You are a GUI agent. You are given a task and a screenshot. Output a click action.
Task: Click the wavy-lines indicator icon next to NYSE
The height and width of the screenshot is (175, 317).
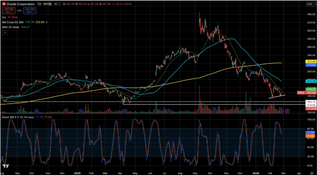tap(59, 4)
